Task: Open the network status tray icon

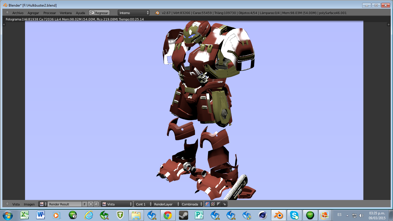Action: [x=354, y=215]
